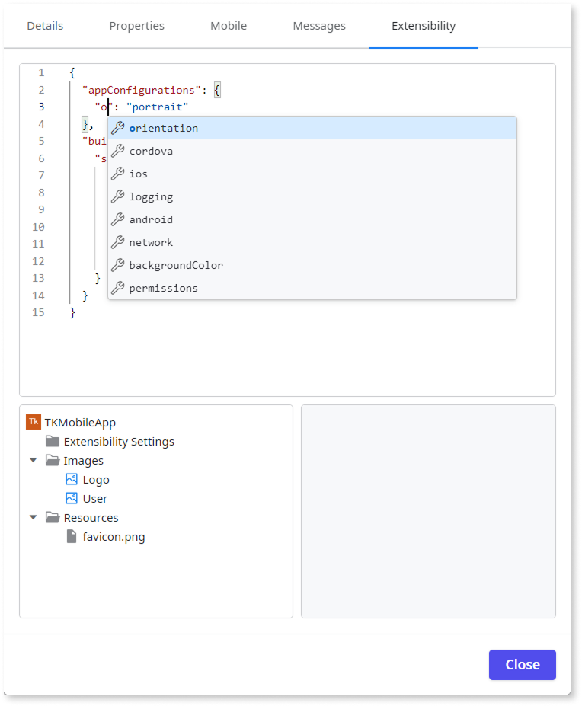Click the Close button
This screenshot has height=706, width=582.
(x=522, y=664)
